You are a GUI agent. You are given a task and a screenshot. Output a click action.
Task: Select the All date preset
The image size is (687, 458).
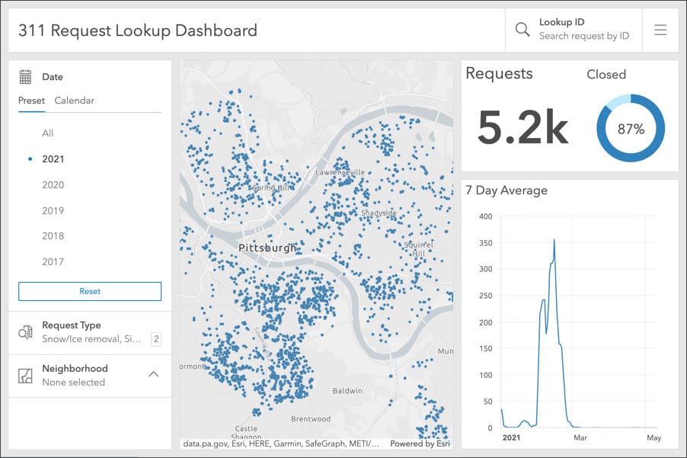[x=48, y=133]
